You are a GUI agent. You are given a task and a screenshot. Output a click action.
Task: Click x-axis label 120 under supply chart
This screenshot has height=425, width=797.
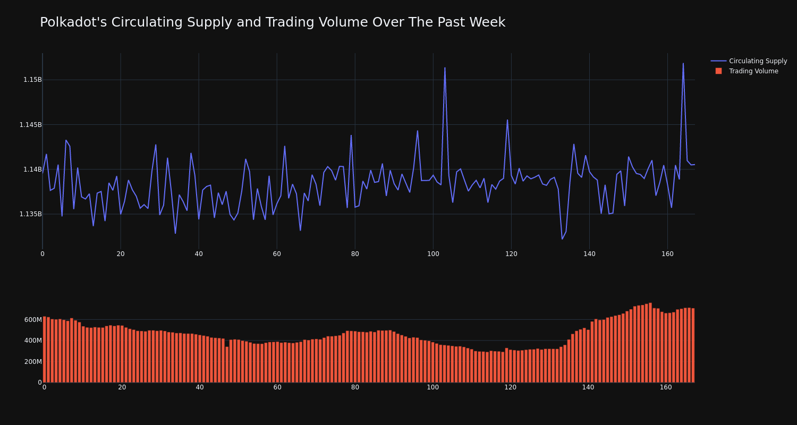click(x=511, y=254)
